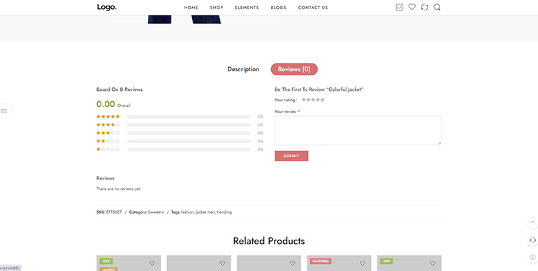This screenshot has width=538, height=271.
Task: Open the Elements menu item
Action: [x=247, y=8]
